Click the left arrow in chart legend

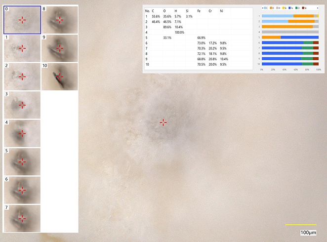262,9
